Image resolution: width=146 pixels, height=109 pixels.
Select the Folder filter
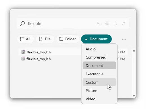[68, 39]
